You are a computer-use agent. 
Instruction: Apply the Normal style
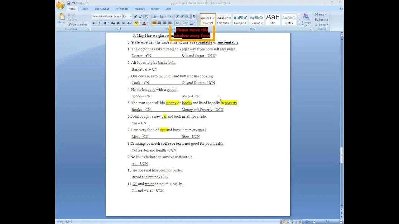point(208,20)
